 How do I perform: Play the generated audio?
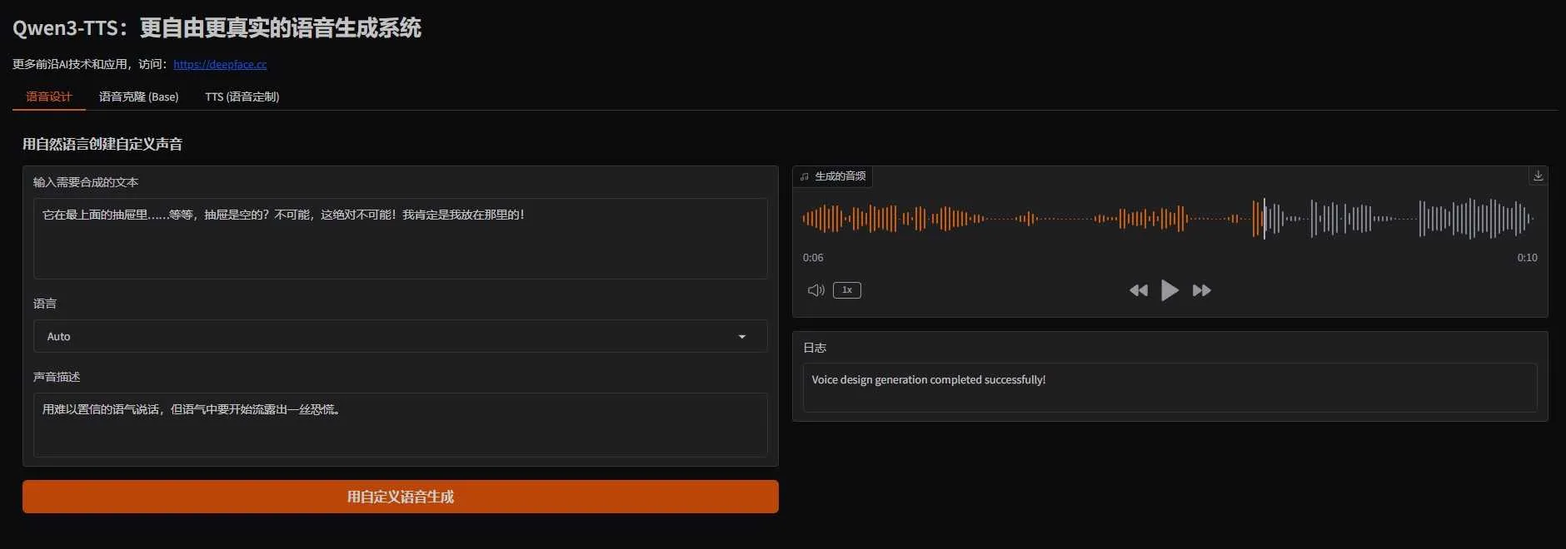click(1170, 290)
